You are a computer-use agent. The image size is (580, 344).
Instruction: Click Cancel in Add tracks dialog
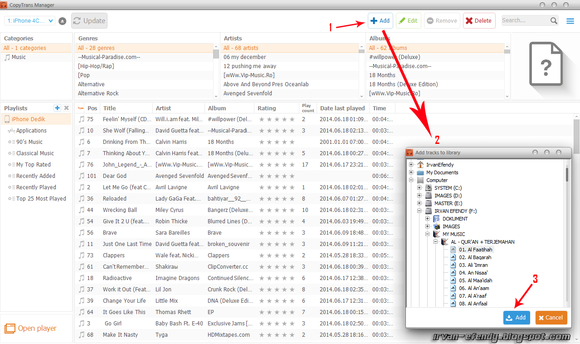tap(551, 318)
